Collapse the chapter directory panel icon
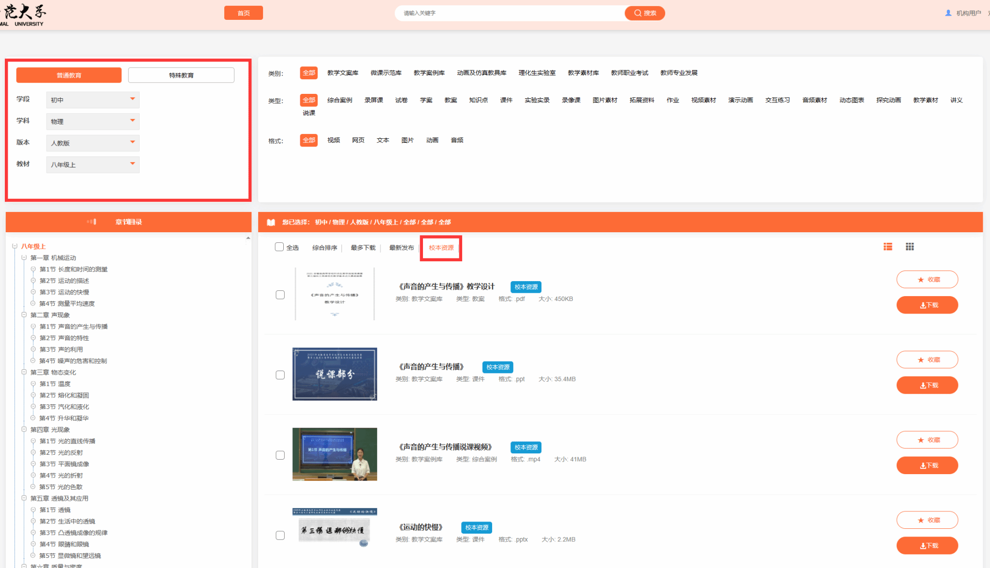Image resolution: width=990 pixels, height=568 pixels. (x=92, y=222)
